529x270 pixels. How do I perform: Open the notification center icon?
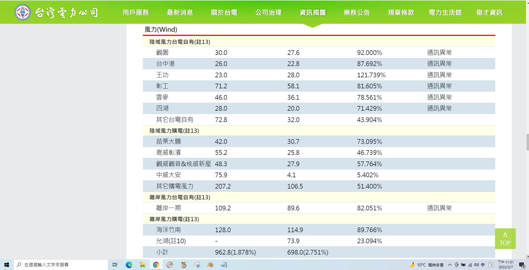click(522, 265)
